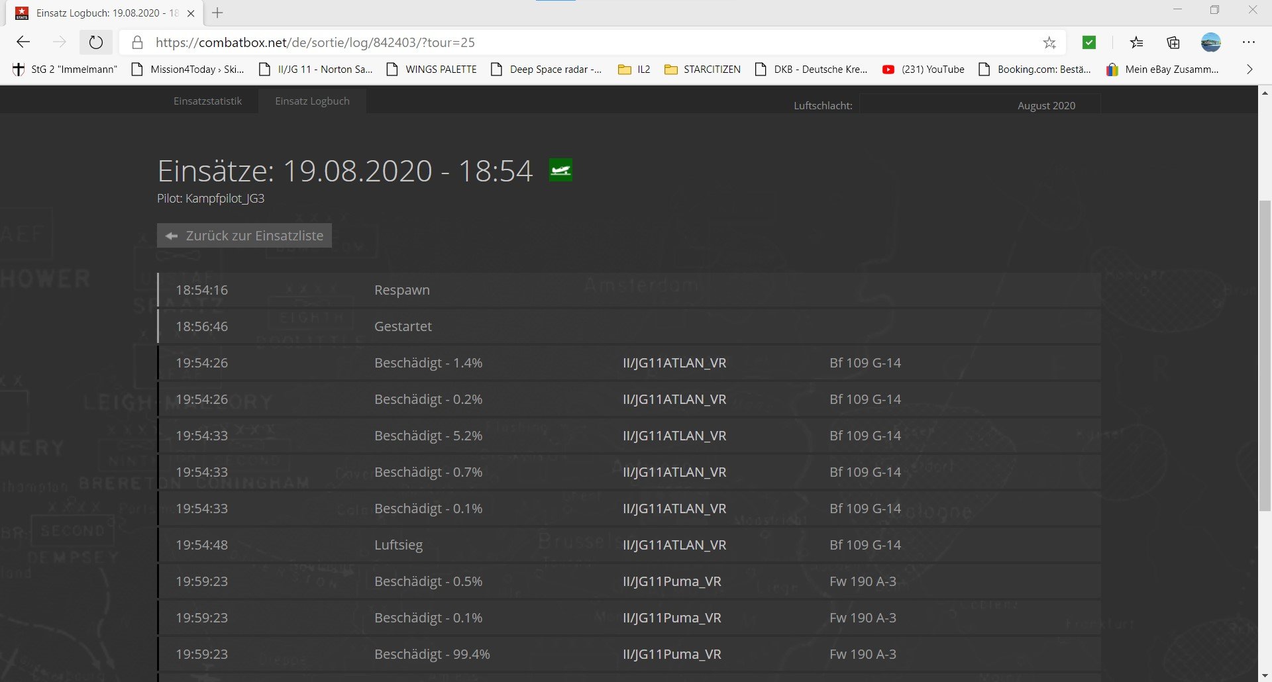Click the browser back arrow
This screenshot has height=682, width=1272.
(x=24, y=42)
